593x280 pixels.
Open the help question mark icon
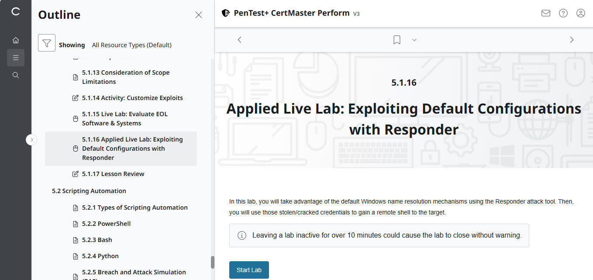tap(563, 13)
